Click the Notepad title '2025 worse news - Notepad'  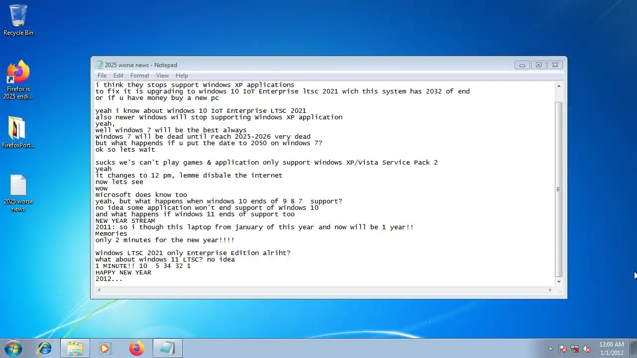141,65
